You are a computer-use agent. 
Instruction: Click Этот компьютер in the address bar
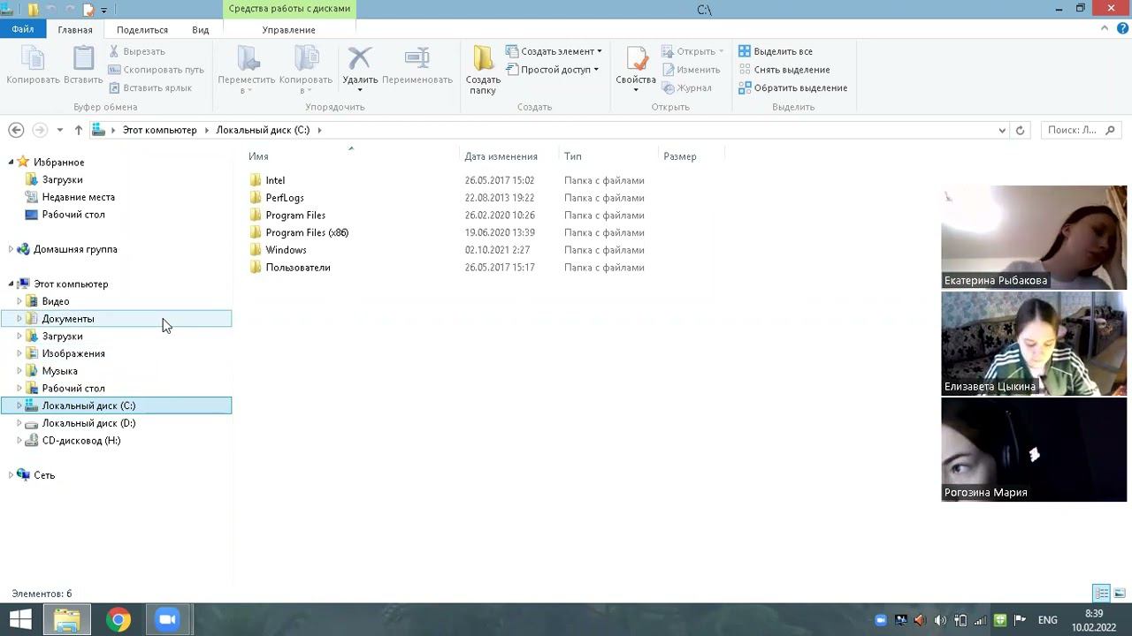[159, 130]
